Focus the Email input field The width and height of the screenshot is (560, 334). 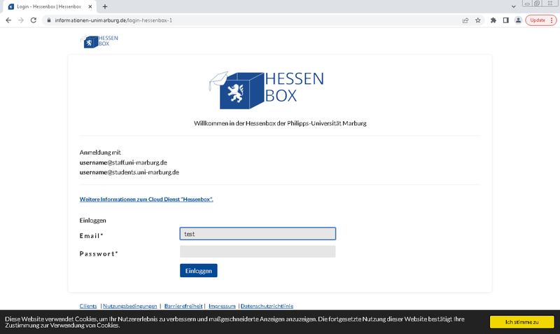(258, 234)
